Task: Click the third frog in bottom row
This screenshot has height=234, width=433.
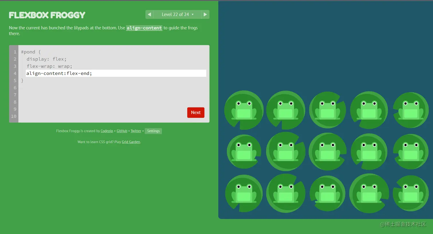Action: click(x=328, y=193)
